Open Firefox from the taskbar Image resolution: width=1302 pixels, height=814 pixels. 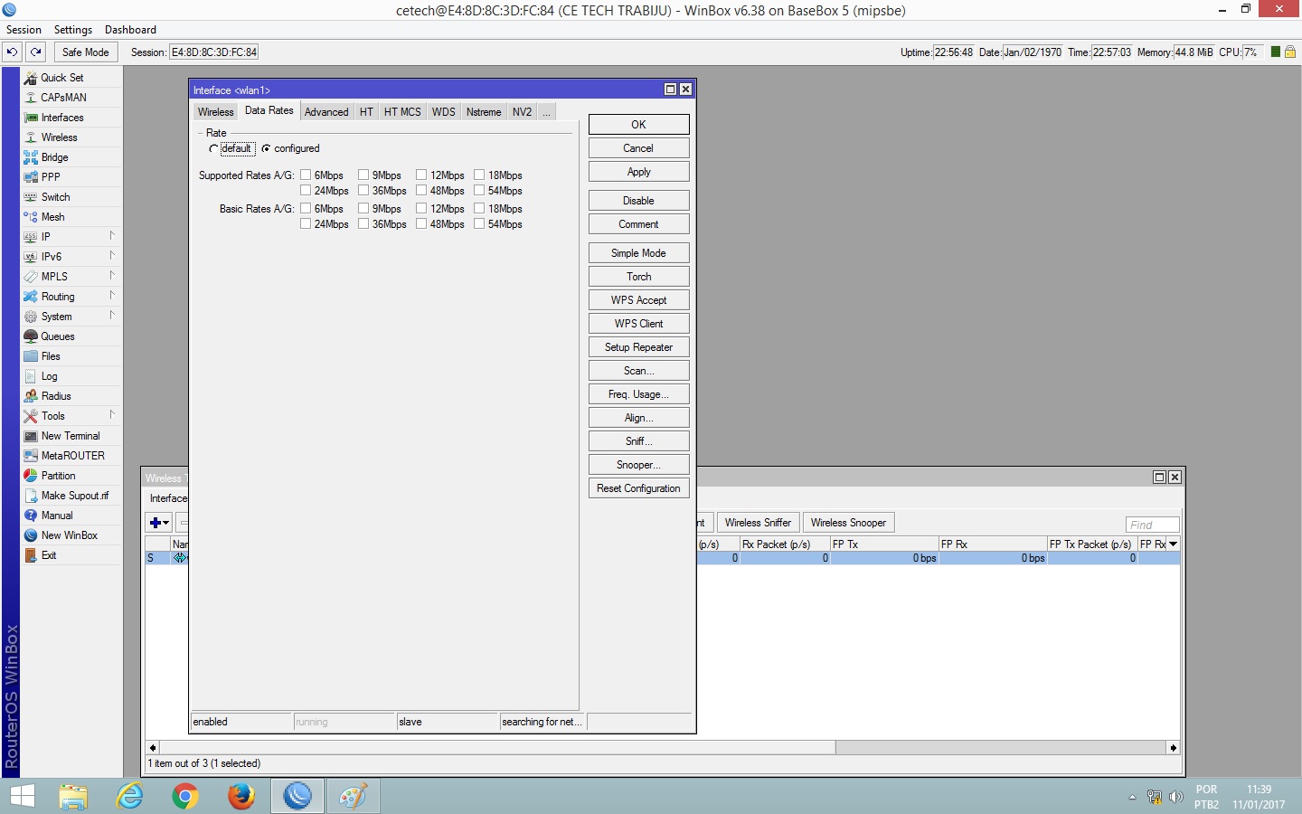click(x=241, y=797)
